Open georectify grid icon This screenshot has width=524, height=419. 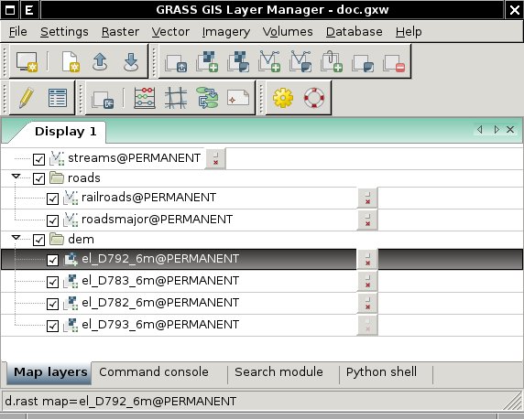[176, 98]
